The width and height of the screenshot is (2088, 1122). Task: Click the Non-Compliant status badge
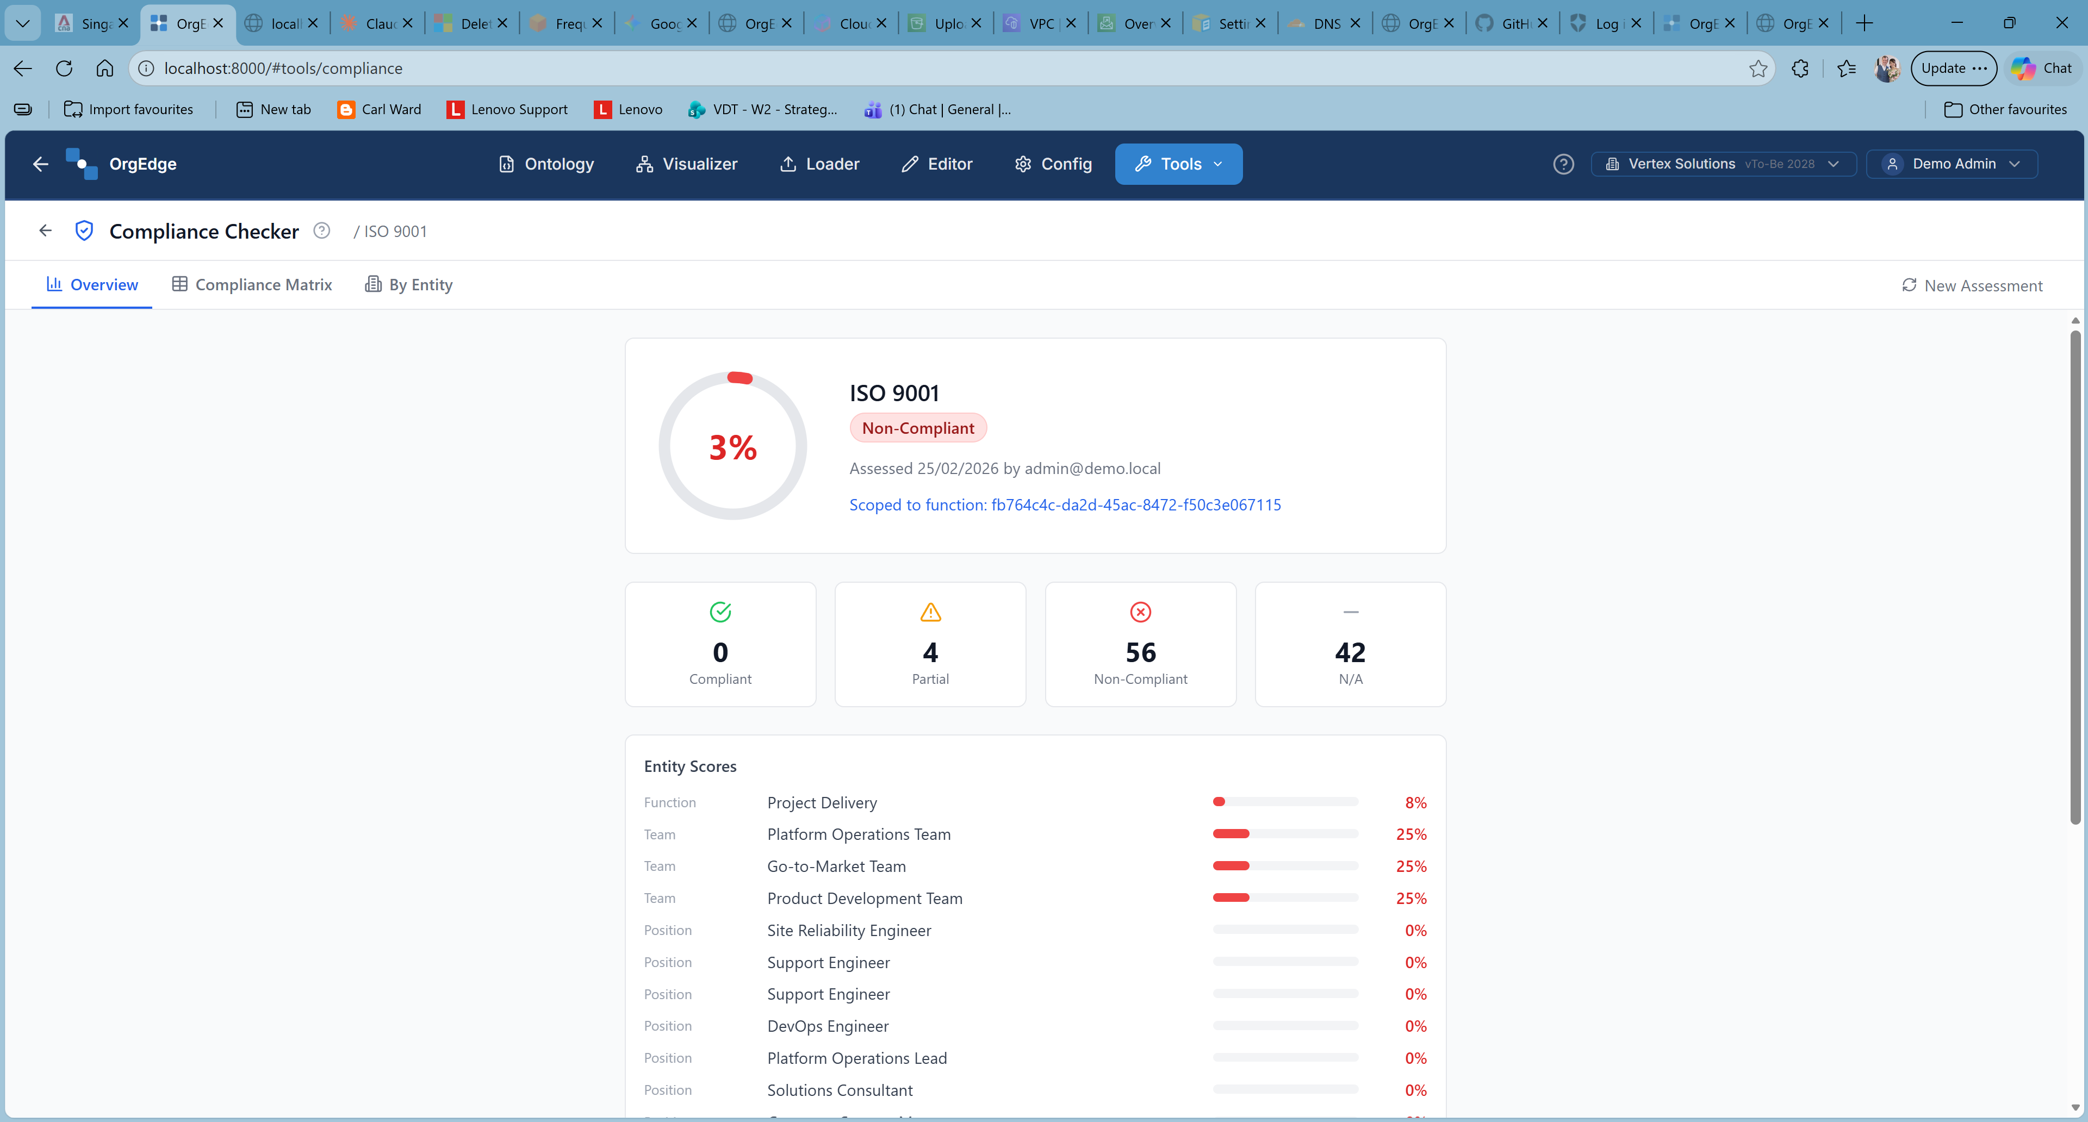[x=917, y=427]
